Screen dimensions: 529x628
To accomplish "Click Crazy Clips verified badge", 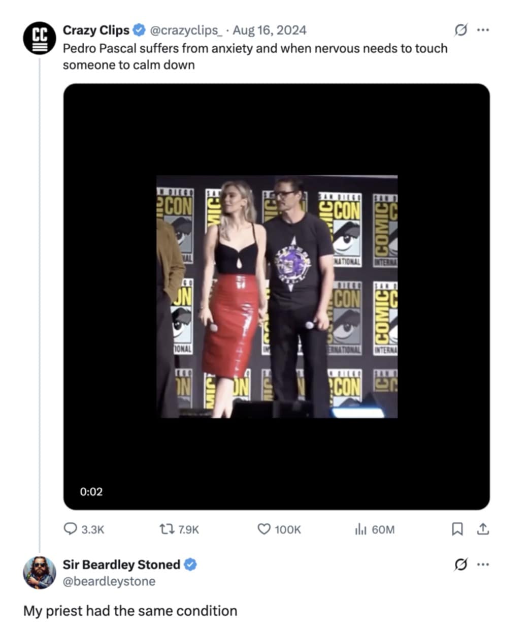I will (139, 30).
